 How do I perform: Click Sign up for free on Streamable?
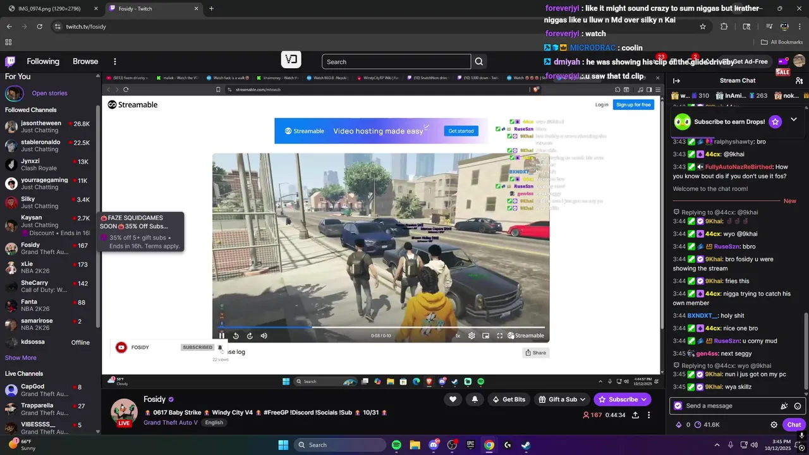tap(633, 104)
